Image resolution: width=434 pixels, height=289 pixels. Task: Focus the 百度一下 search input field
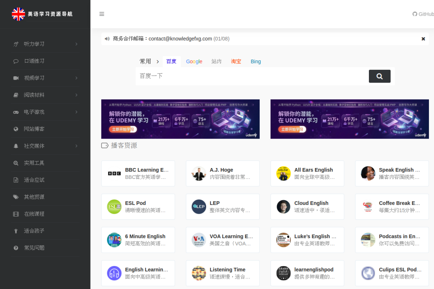point(252,76)
